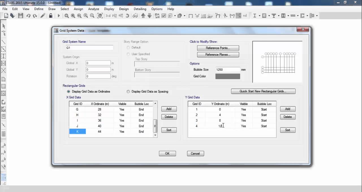
Task: Open the Define menu
Action: click(39, 9)
